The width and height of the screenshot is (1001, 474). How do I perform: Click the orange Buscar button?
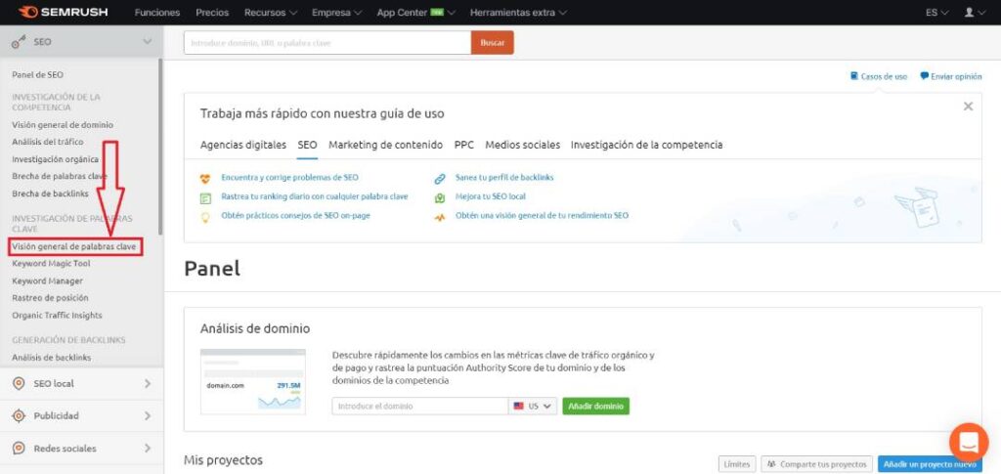point(493,43)
